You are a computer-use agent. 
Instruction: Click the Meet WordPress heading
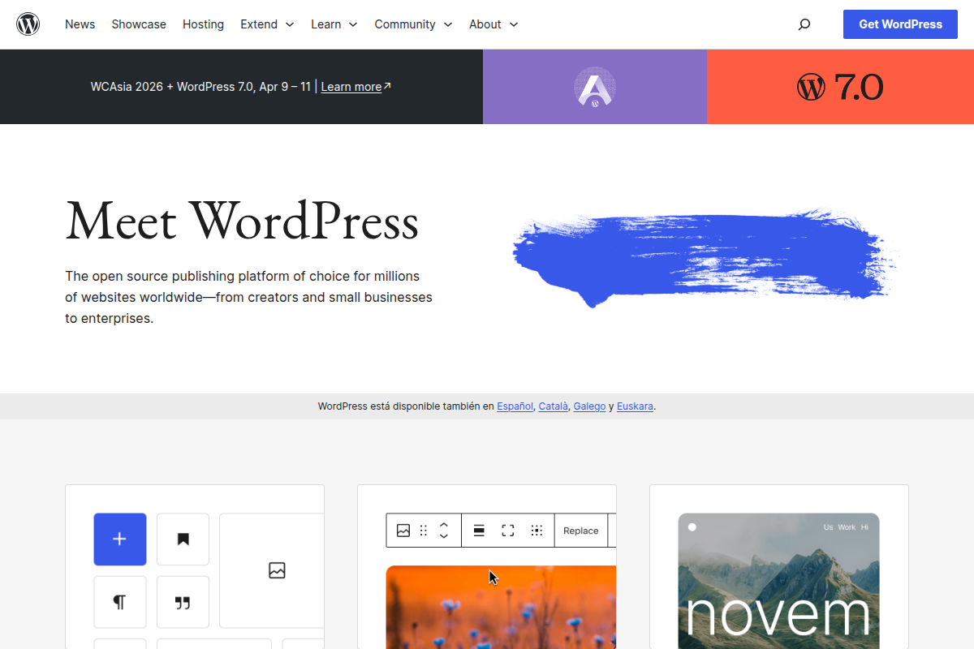(242, 220)
